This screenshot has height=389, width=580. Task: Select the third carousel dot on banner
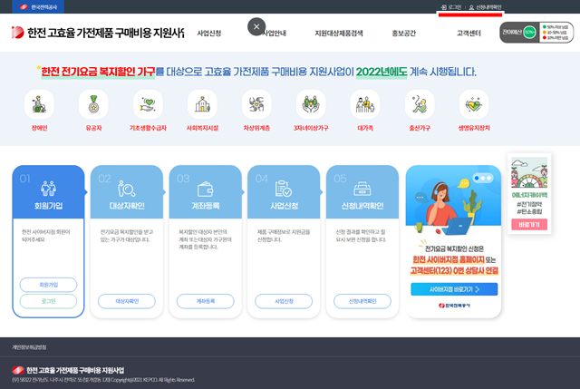point(489,178)
